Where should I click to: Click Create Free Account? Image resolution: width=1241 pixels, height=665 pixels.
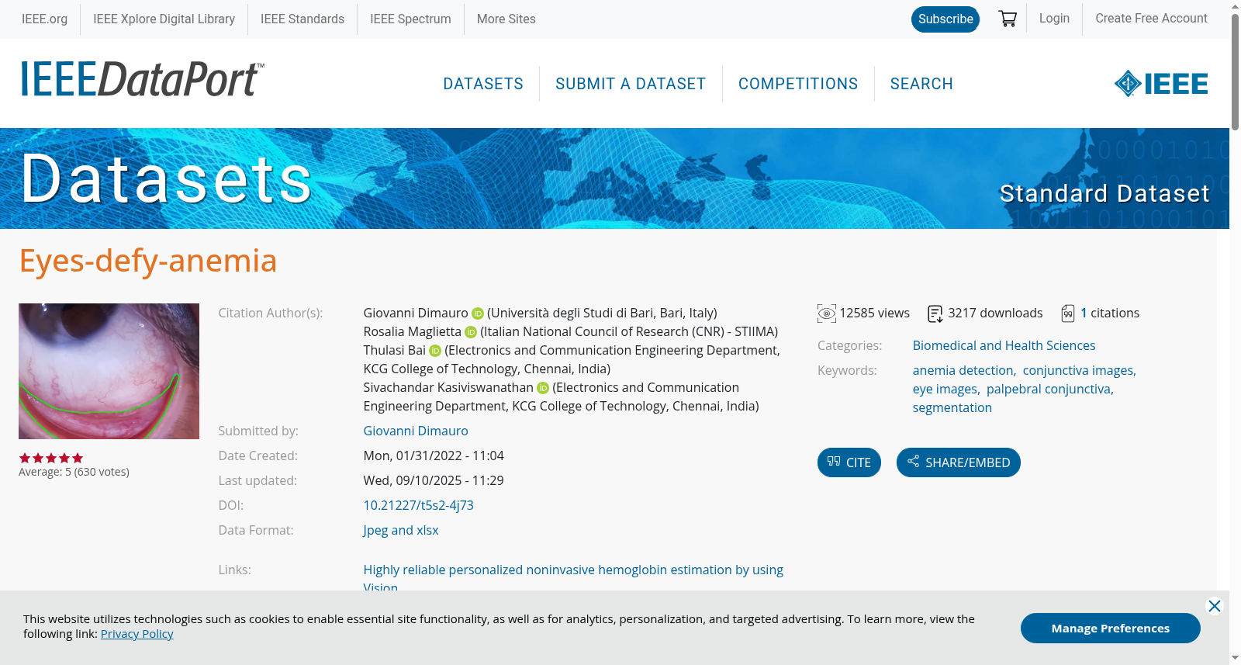[1151, 19]
